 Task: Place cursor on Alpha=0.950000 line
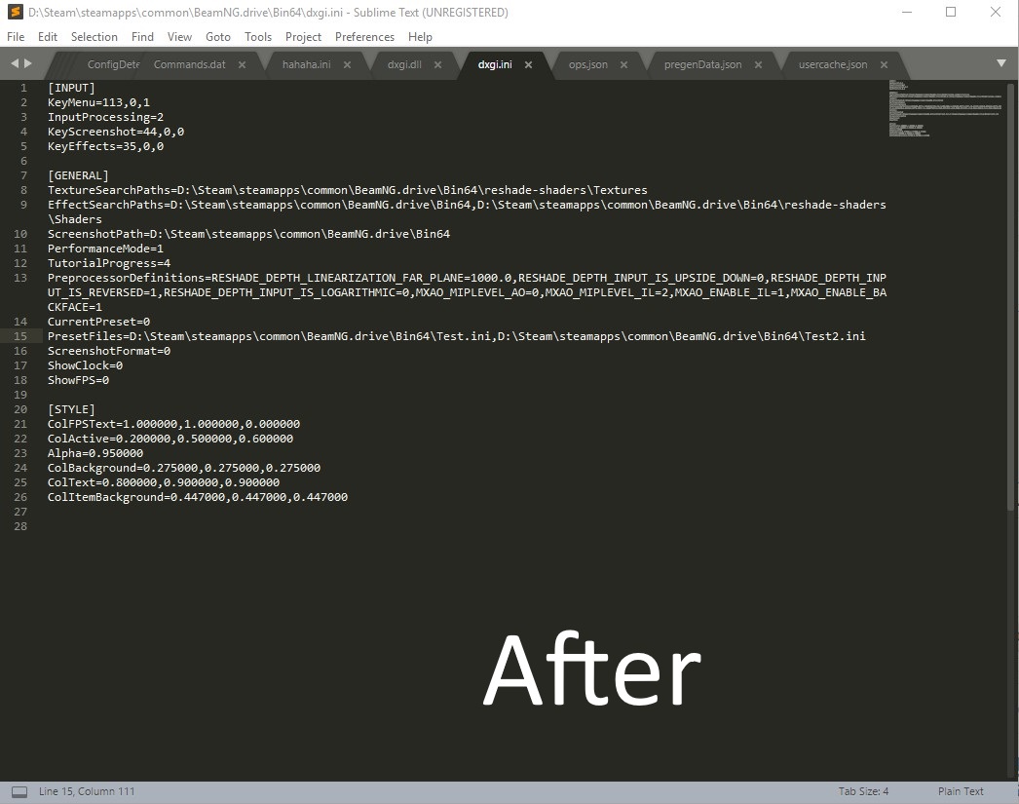(94, 453)
